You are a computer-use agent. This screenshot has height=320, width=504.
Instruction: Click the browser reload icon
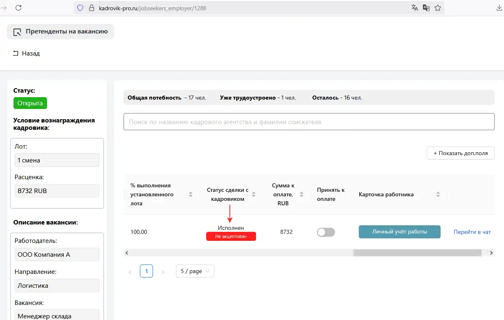pos(18,8)
